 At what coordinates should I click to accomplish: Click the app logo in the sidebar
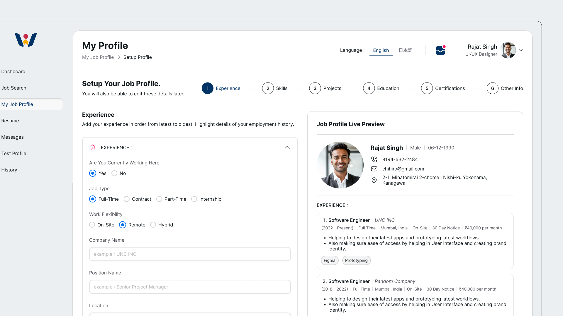[26, 40]
